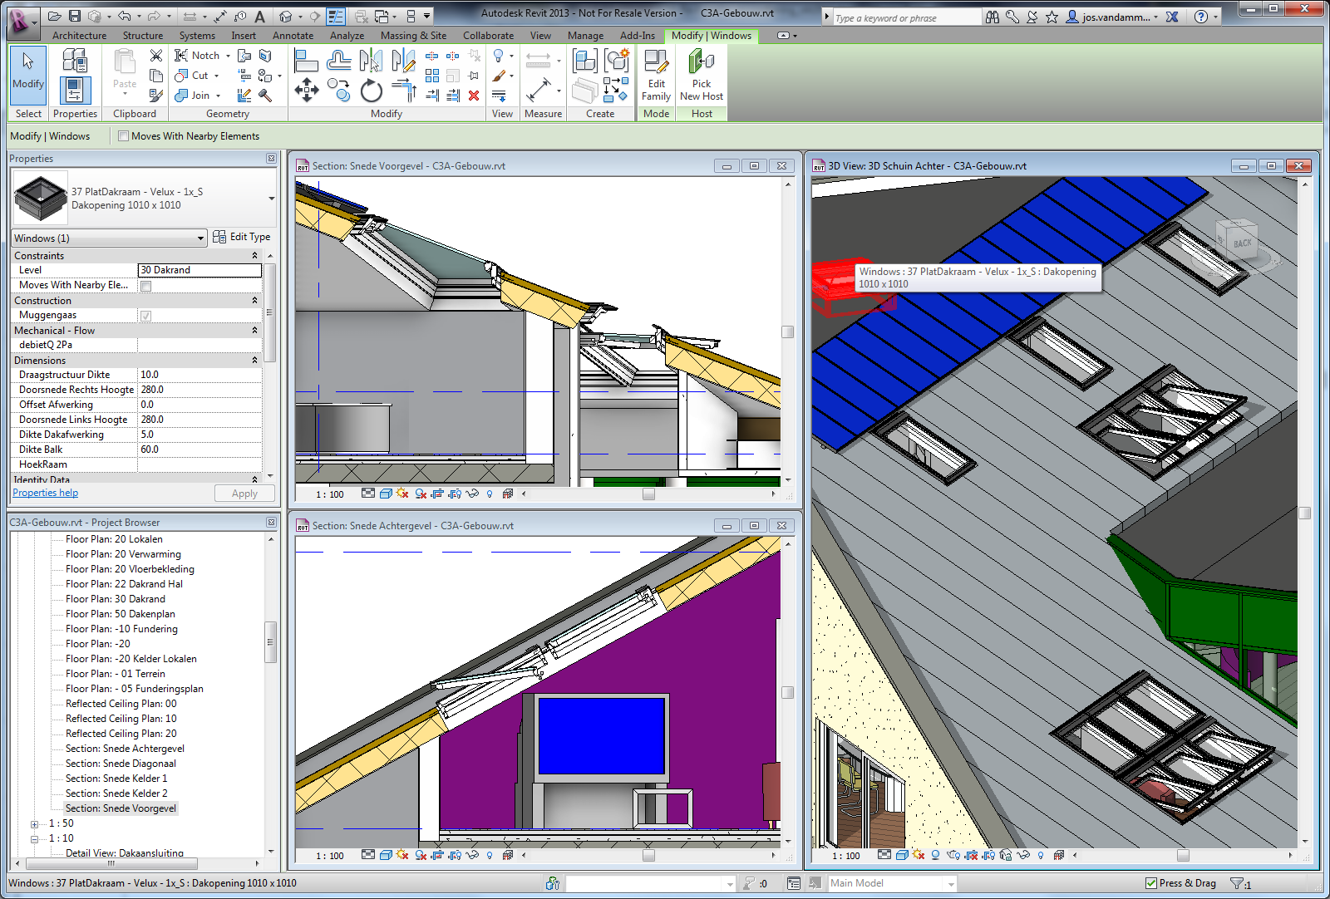Click the Mirror Pick Axis icon
The height and width of the screenshot is (899, 1330).
click(371, 61)
